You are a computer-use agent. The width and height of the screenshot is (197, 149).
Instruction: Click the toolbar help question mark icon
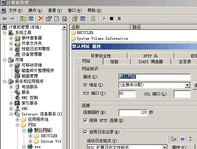(75, 19)
